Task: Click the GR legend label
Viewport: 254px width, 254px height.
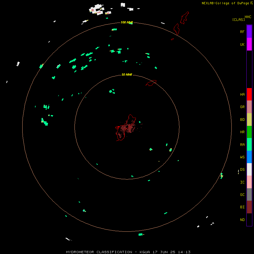Action: point(242,107)
